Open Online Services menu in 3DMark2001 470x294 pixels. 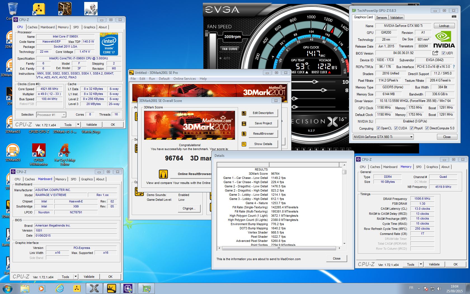tap(185, 79)
